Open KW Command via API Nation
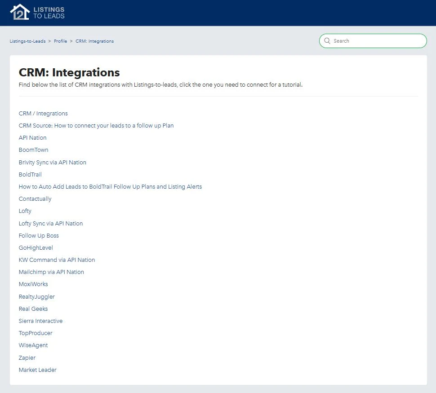 click(57, 260)
